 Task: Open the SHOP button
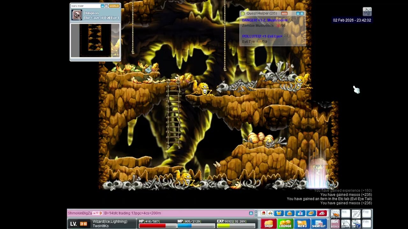pos(268,224)
